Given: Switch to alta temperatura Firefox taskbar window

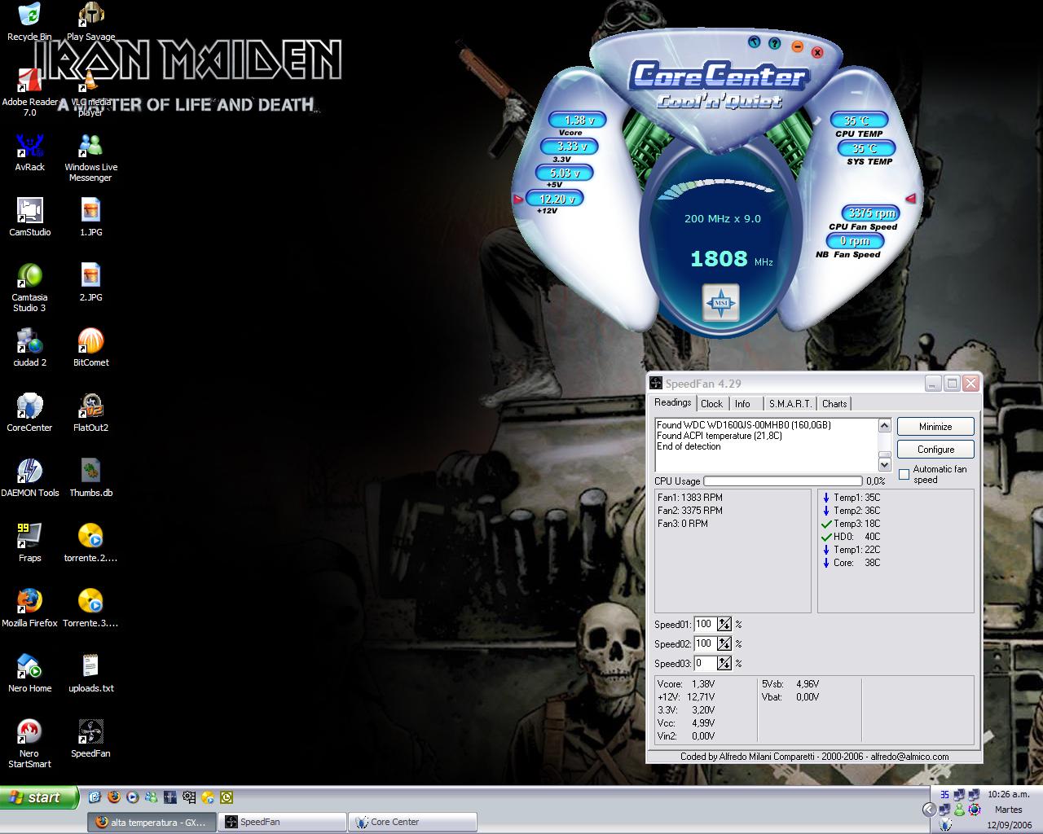Looking at the screenshot, I should pos(152,822).
